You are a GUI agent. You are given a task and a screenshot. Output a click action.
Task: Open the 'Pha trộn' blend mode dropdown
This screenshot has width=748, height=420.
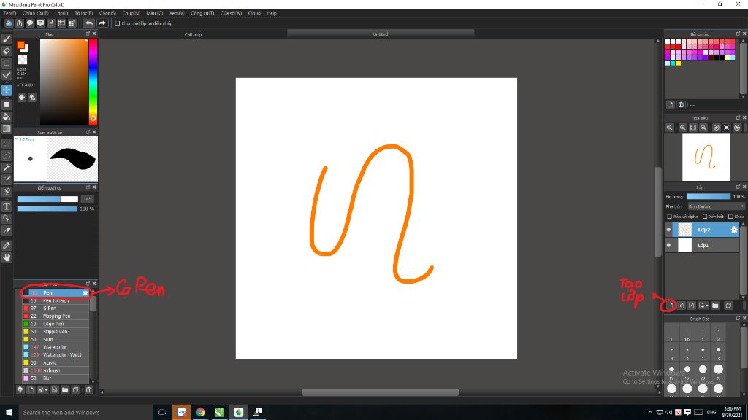tap(716, 206)
